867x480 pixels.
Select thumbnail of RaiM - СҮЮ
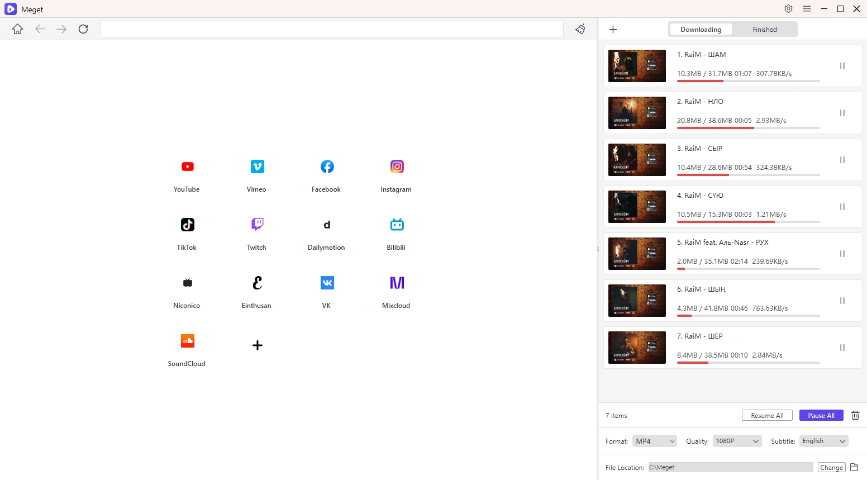637,207
